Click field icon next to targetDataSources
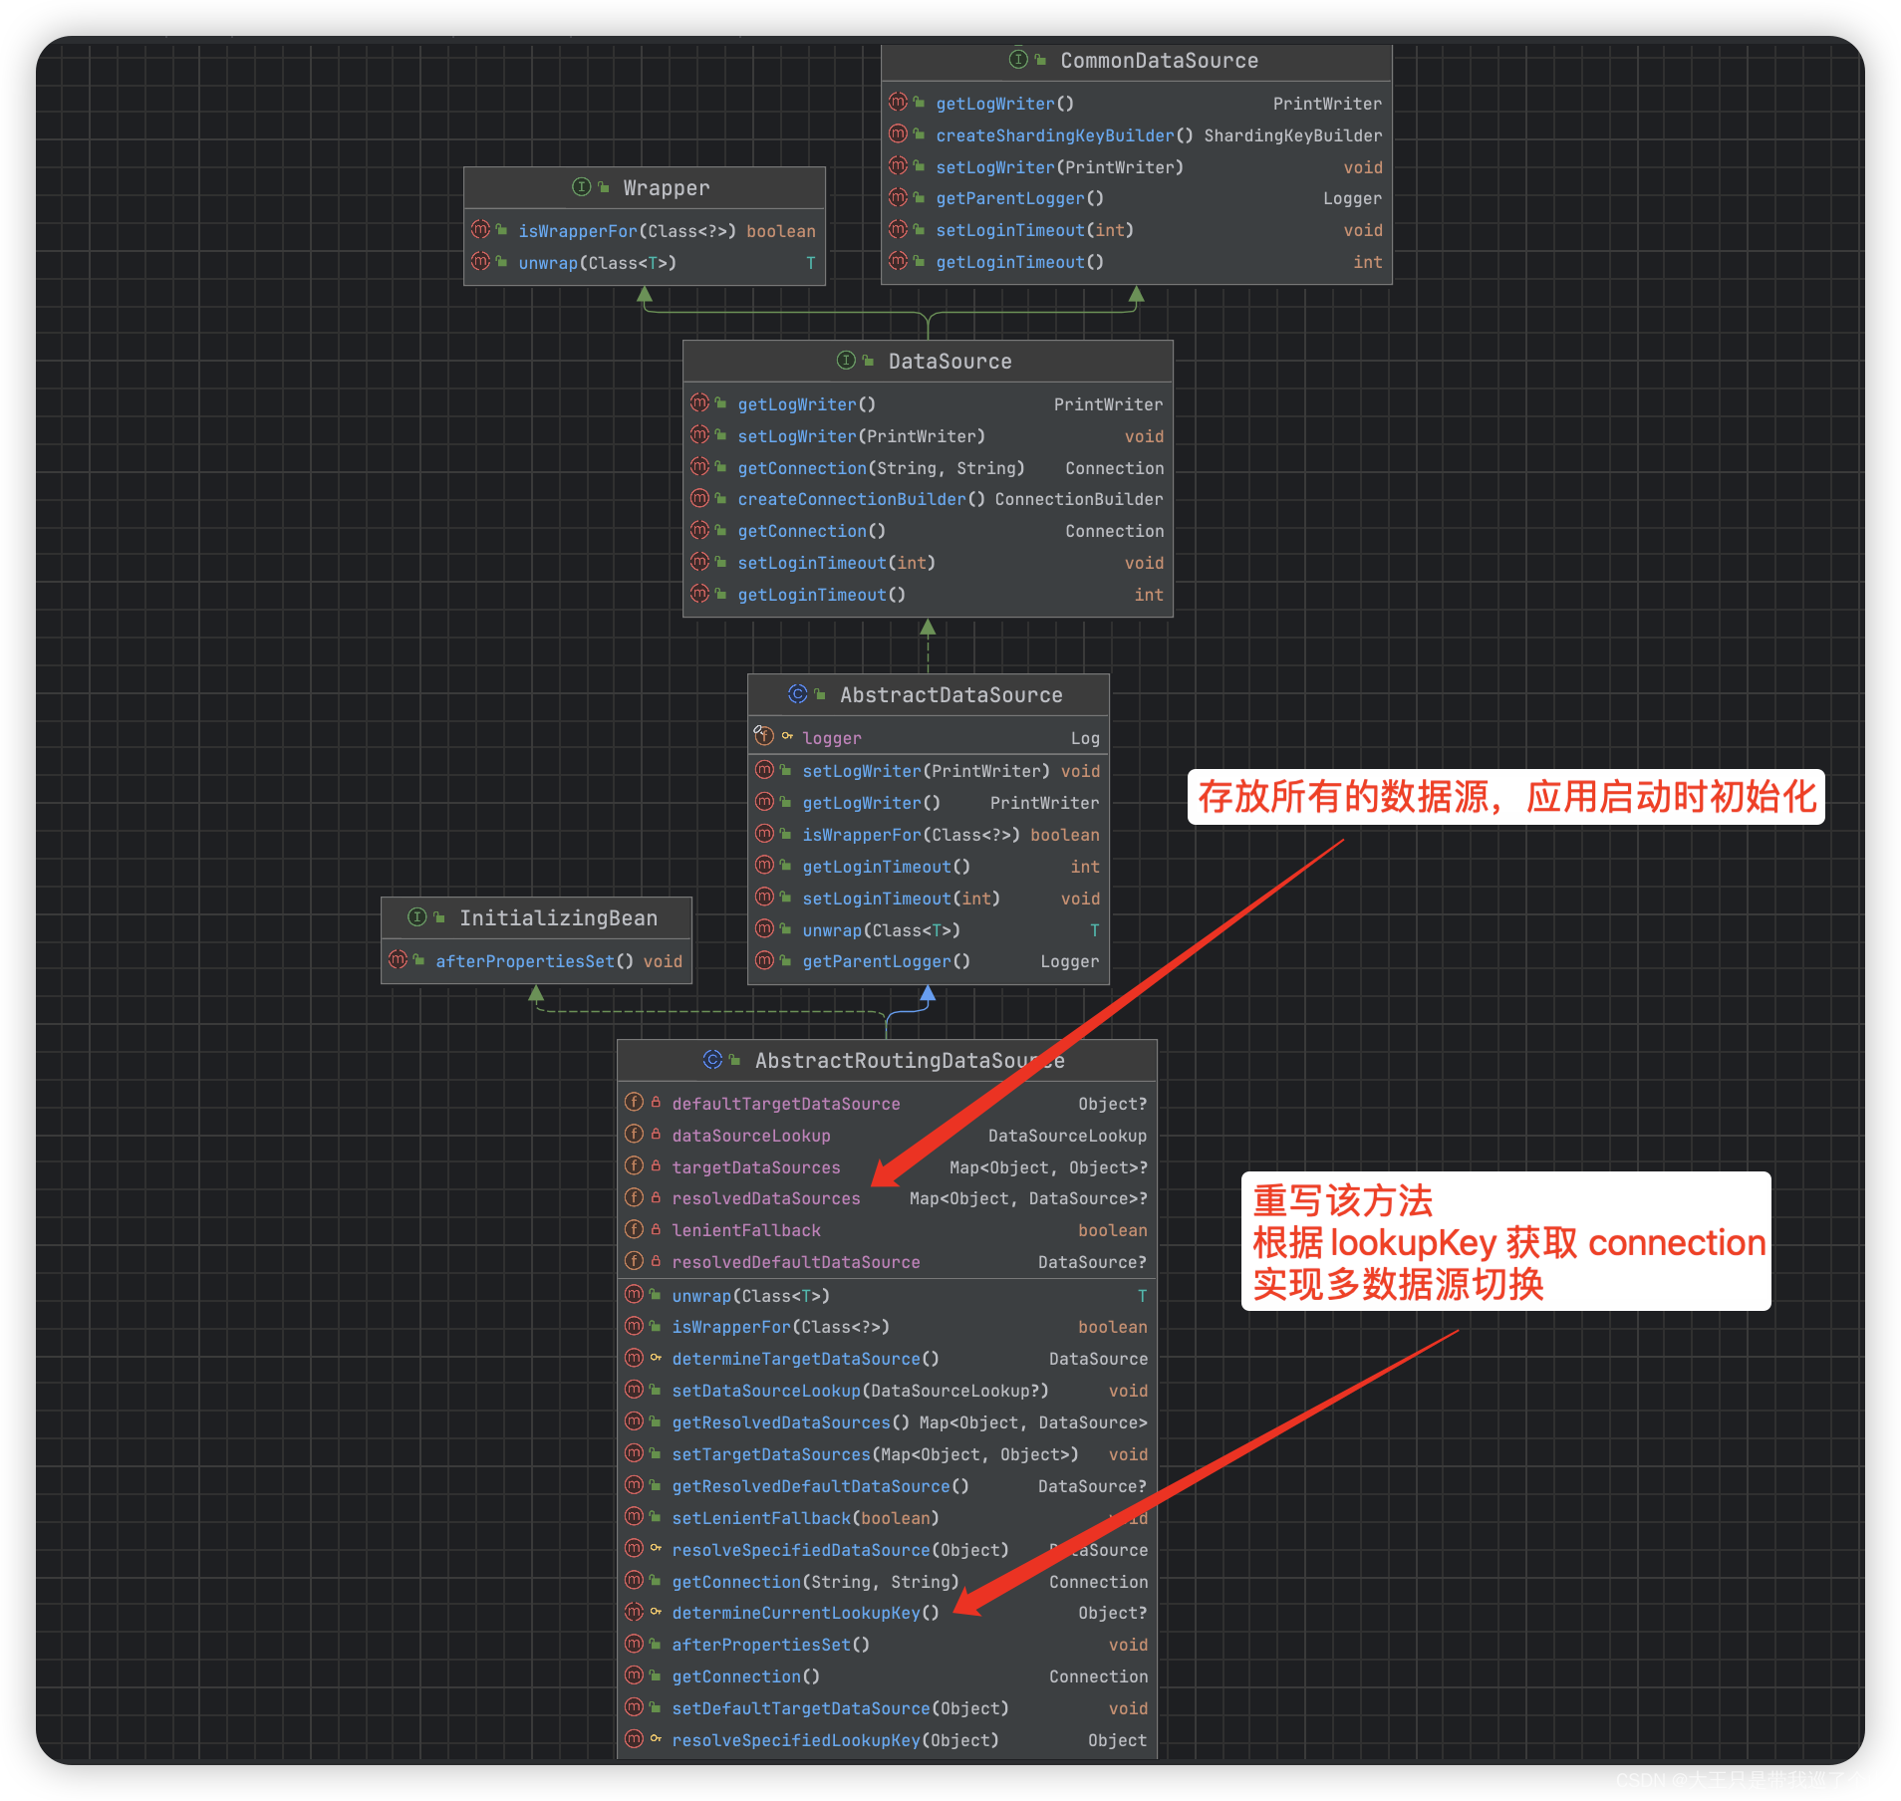 tap(634, 1166)
